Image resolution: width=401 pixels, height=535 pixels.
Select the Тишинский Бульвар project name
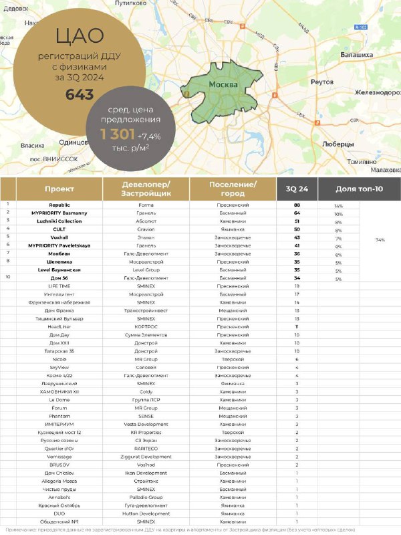(x=59, y=319)
